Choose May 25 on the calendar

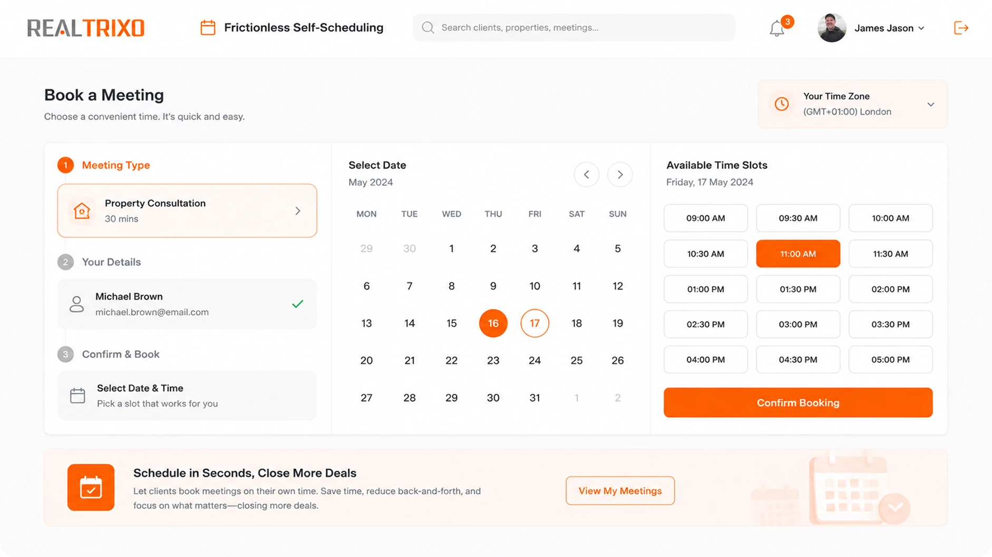click(x=577, y=361)
